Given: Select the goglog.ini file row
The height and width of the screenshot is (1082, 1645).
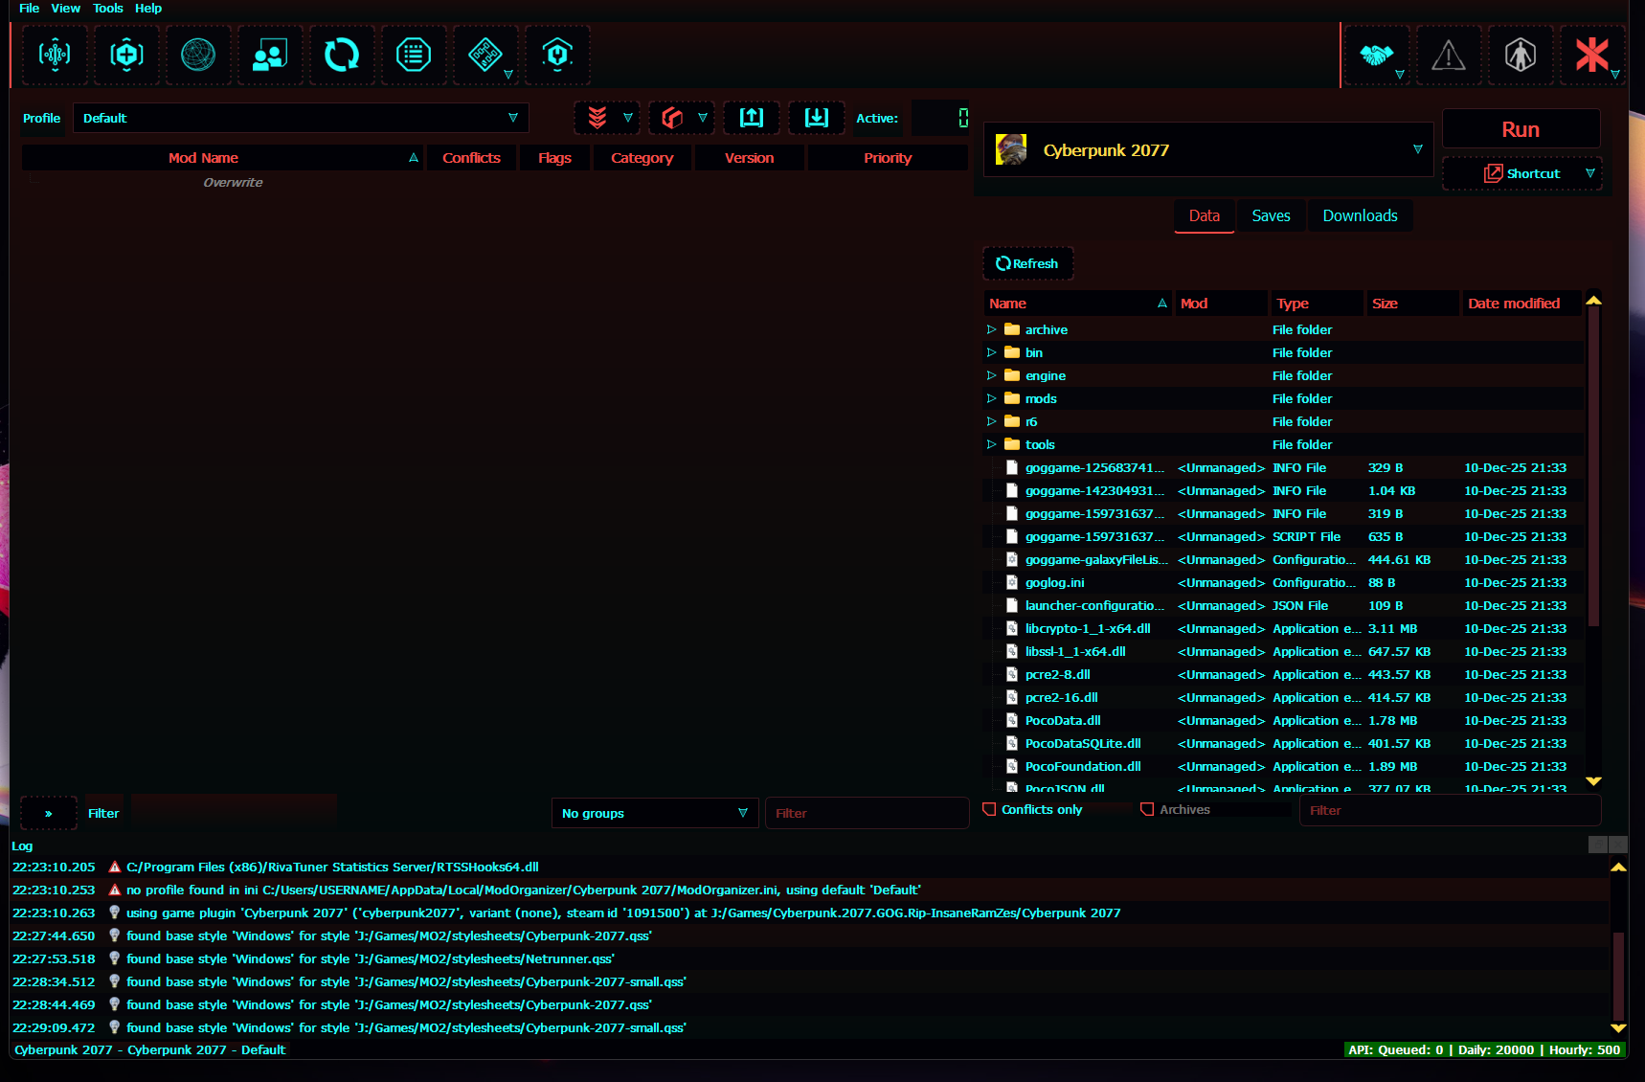Looking at the screenshot, I should [1283, 582].
